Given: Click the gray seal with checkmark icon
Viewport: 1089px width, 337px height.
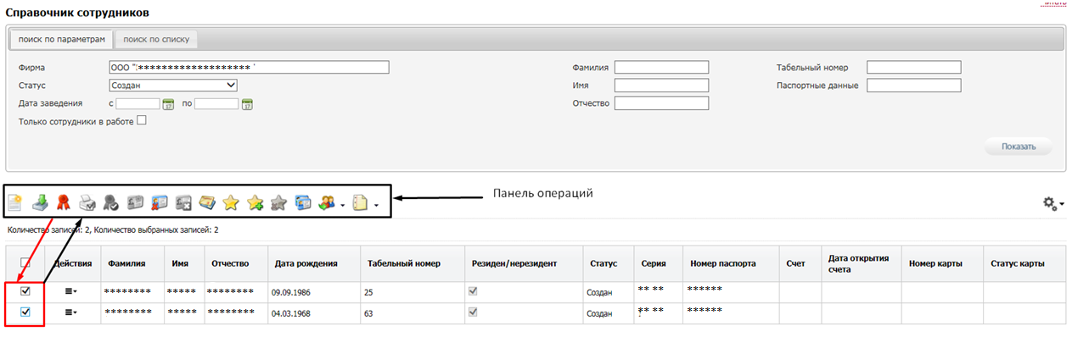Looking at the screenshot, I should pos(110,202).
